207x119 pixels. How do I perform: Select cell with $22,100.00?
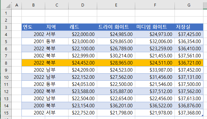click(83, 49)
